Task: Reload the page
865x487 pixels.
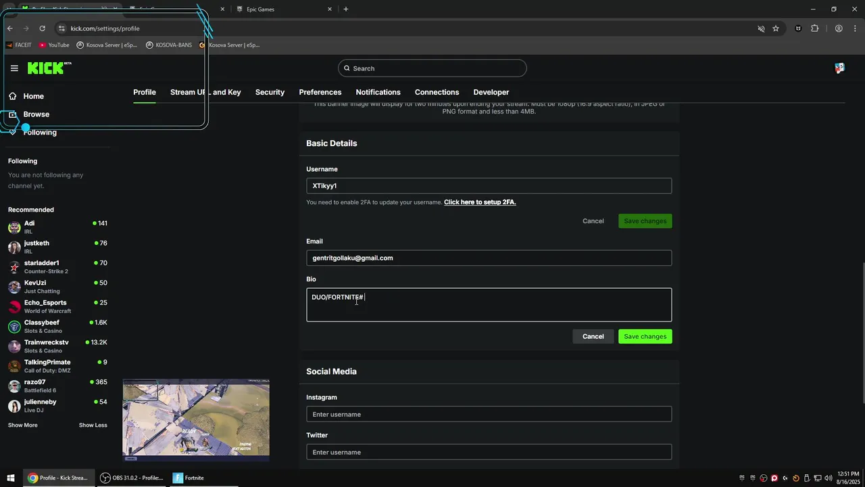Action: point(42,28)
